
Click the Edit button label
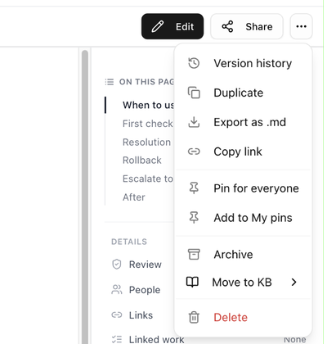point(185,27)
